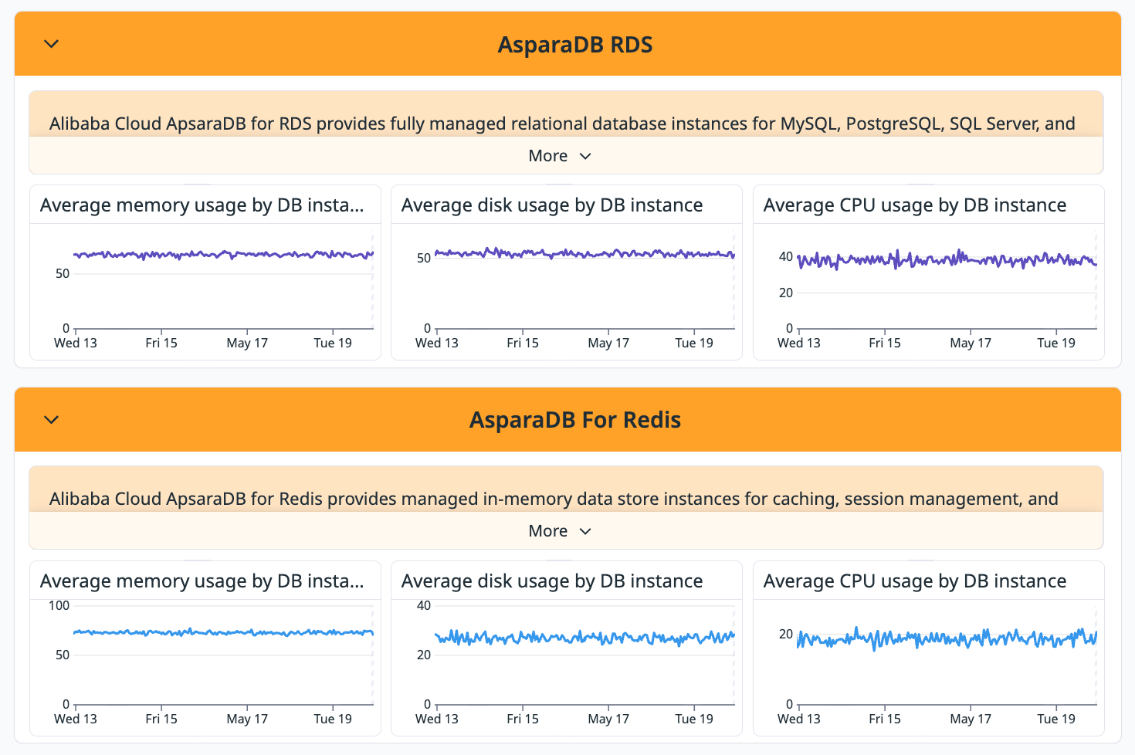This screenshot has height=755, width=1135.
Task: Click the RDS CPU usage purple line graph
Action: click(947, 260)
